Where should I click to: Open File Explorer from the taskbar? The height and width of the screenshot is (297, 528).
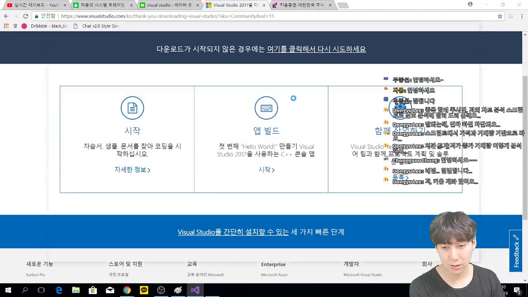pos(75,290)
